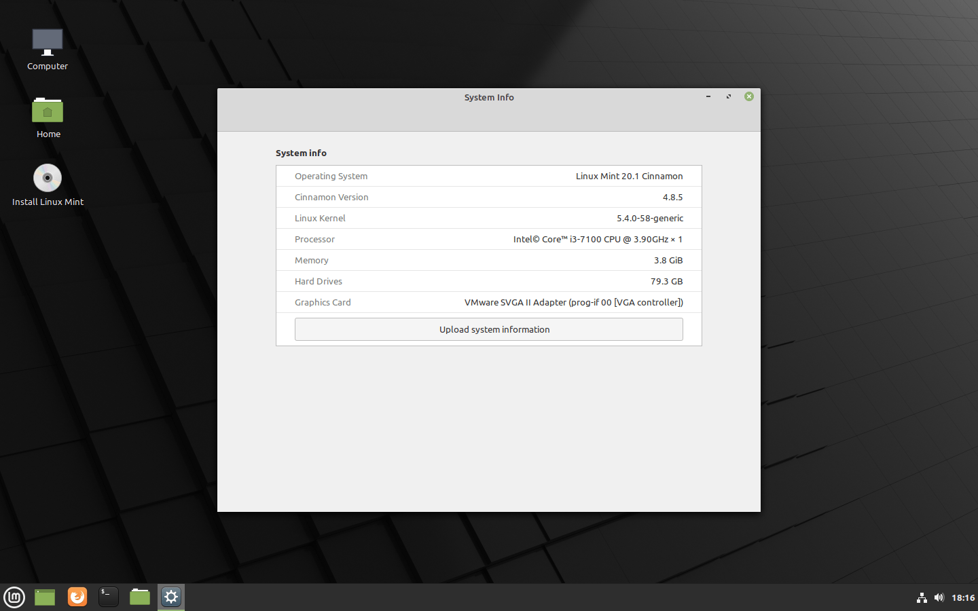Close the System Info window
Image resolution: width=978 pixels, height=611 pixels.
[749, 96]
